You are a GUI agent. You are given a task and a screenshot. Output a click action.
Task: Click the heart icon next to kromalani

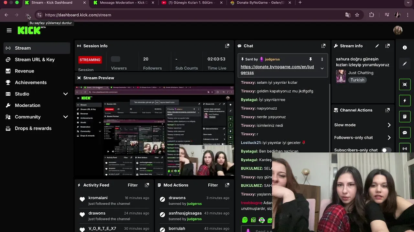tap(82, 199)
